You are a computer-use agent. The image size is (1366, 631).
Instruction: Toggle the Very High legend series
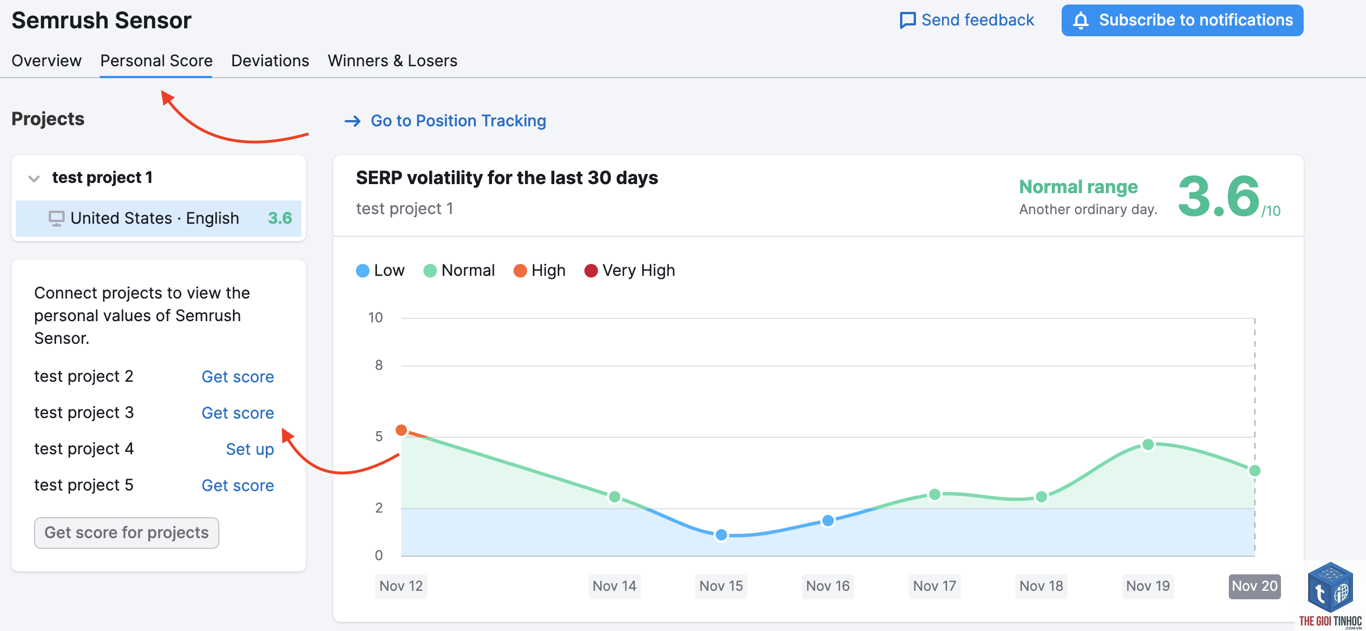coord(630,271)
